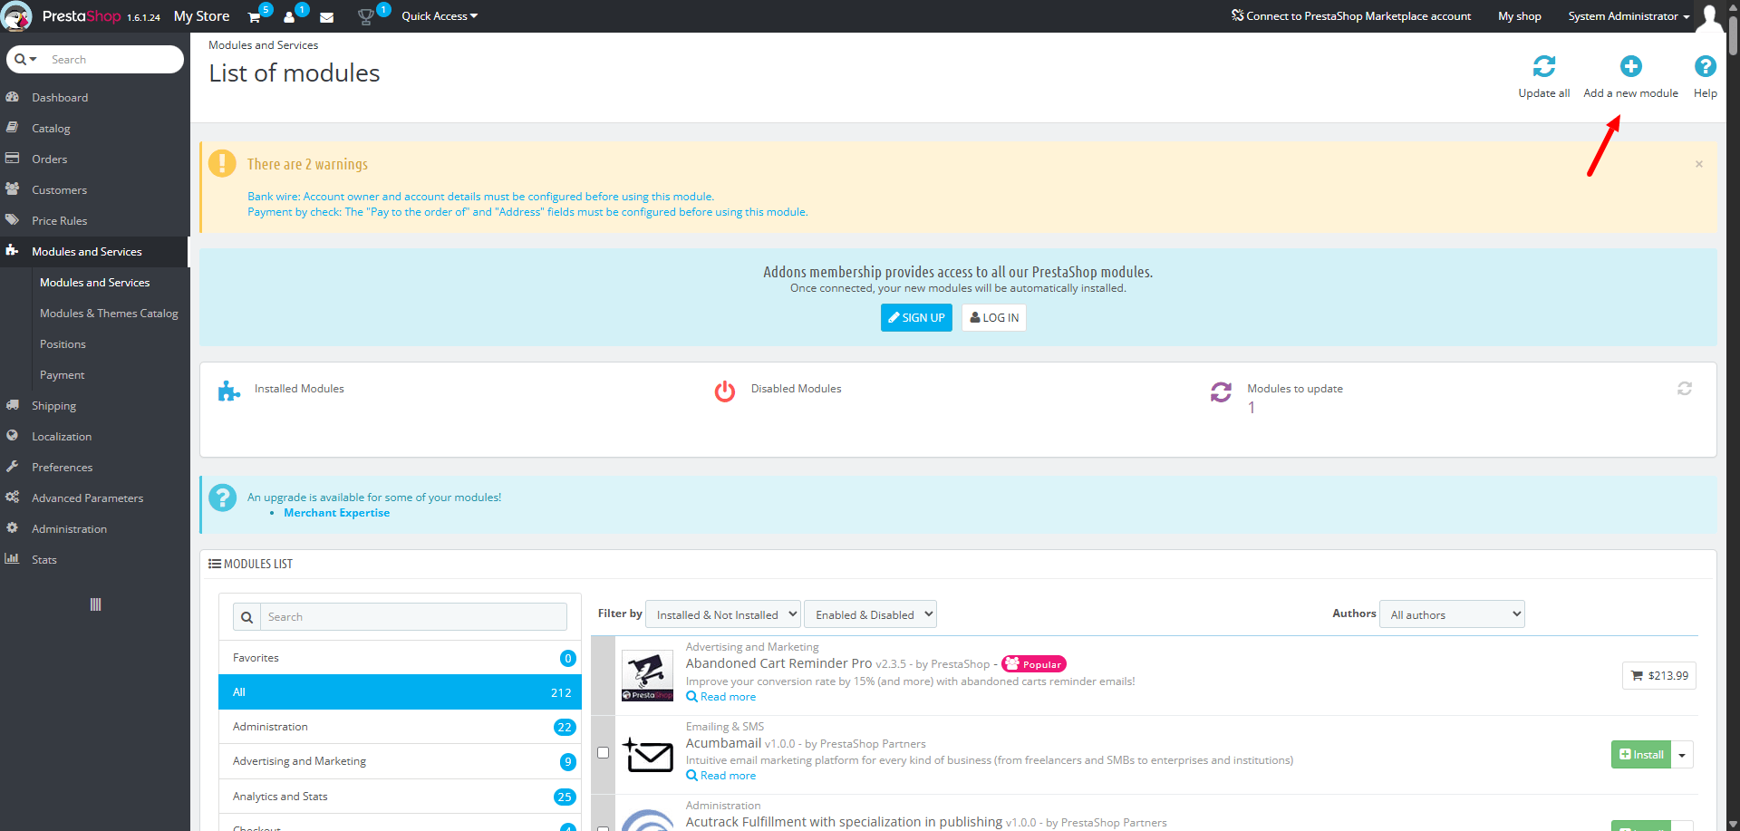Collapse the sidebar menu toggle

tap(95, 604)
